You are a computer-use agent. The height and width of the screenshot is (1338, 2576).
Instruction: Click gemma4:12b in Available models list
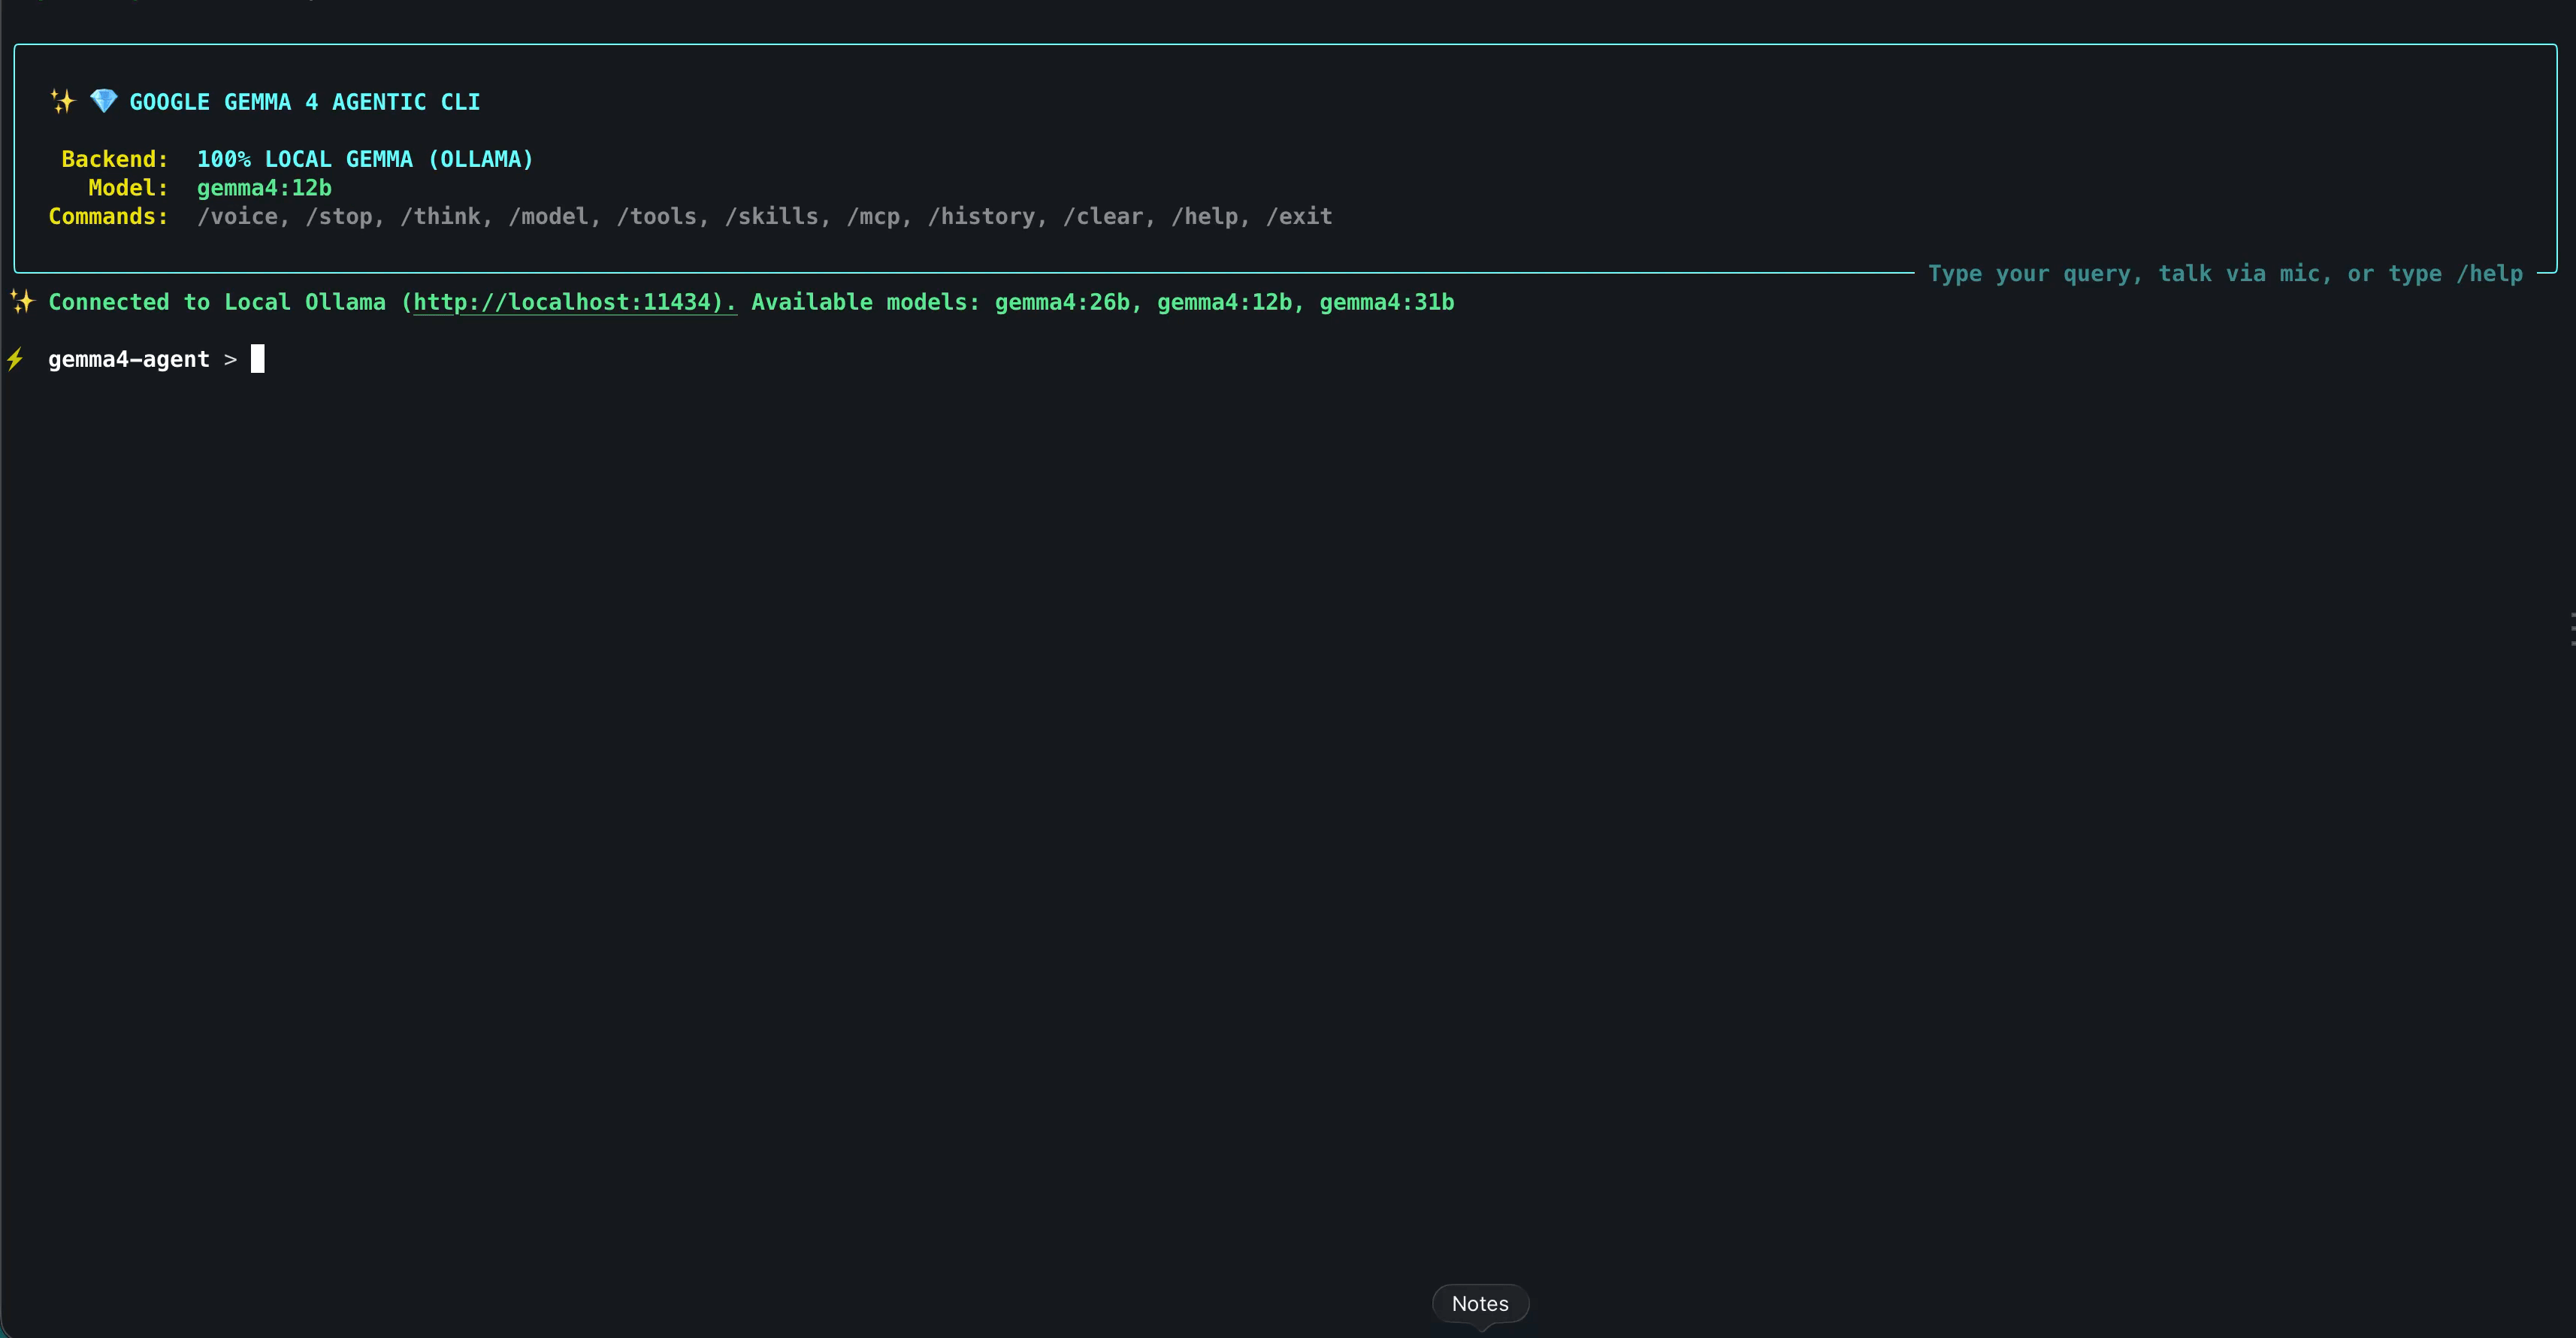pos(1224,302)
